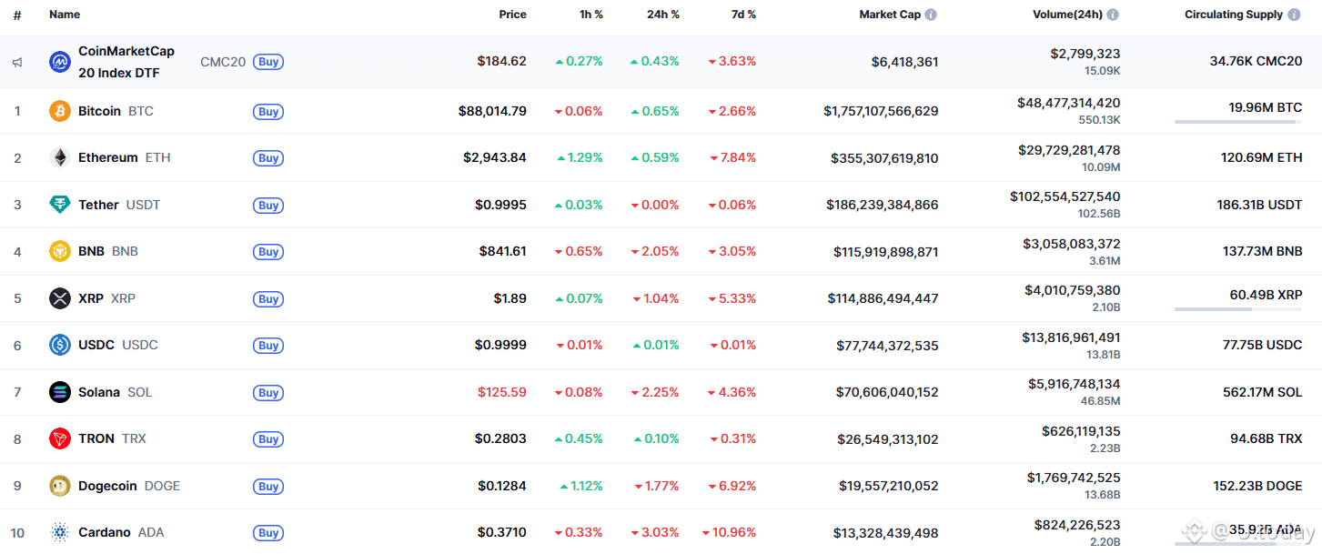The width and height of the screenshot is (1322, 554).
Task: Sort by Market Cap column header
Action: tap(890, 15)
